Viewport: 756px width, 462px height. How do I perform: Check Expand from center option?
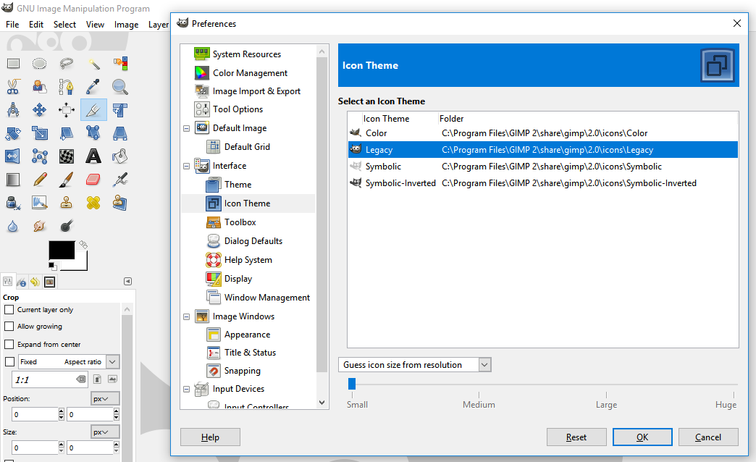[x=9, y=345]
